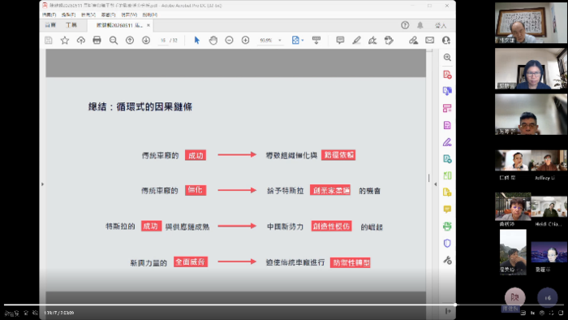Add a comment with speech bubble icon
568x320 pixels.
(x=340, y=41)
